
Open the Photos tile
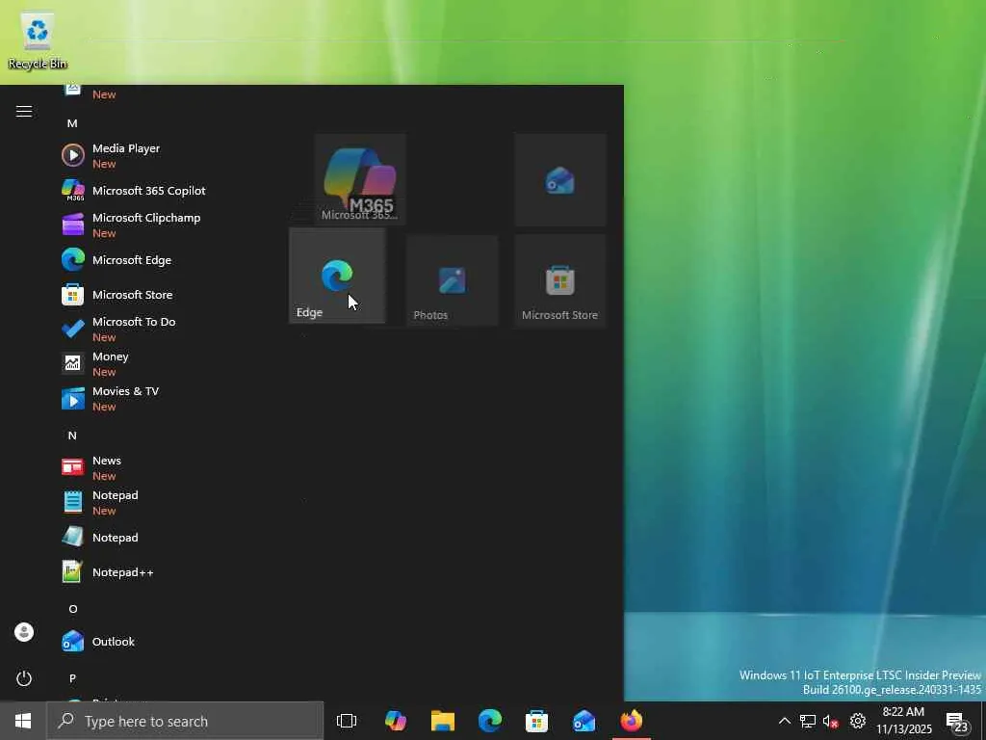(453, 280)
